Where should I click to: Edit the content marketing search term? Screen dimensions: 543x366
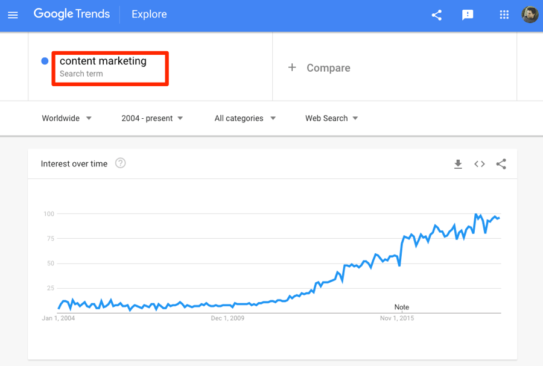pyautogui.click(x=110, y=69)
